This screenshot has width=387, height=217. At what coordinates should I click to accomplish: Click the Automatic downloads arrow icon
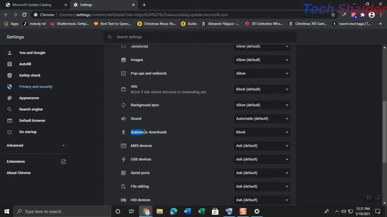(123, 132)
